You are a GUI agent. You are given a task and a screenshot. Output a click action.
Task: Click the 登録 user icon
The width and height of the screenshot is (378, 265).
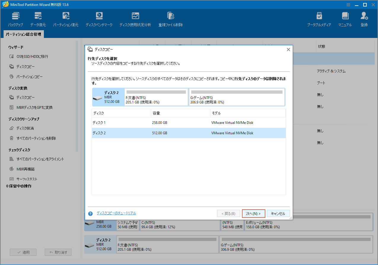[x=364, y=19]
